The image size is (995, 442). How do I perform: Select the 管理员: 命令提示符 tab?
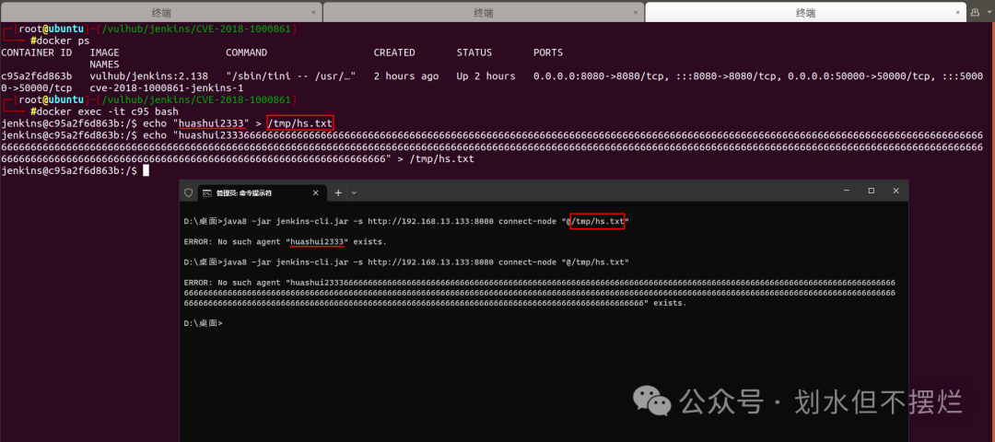pos(263,192)
